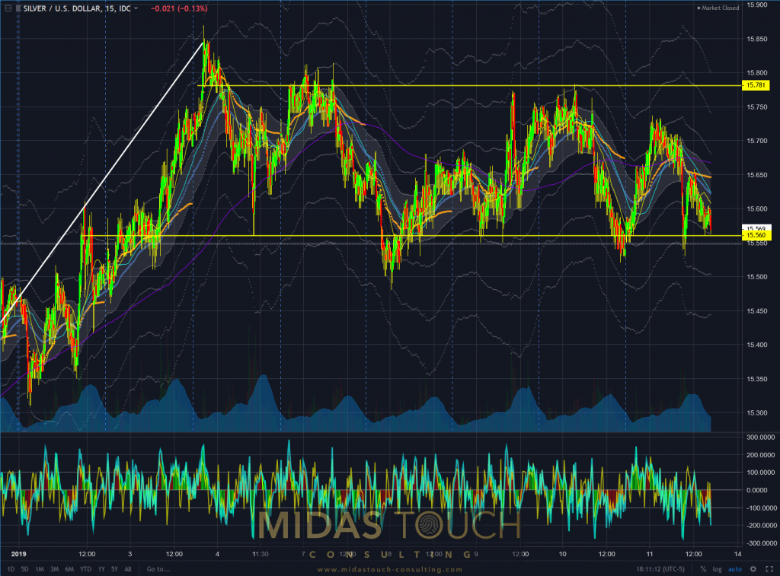Click the flag icon next to the symbol

19,8
